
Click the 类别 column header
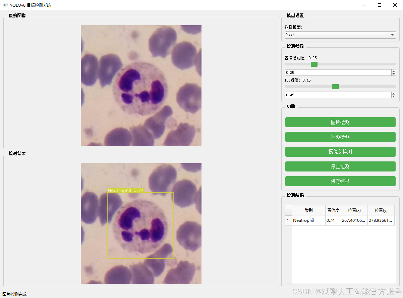tap(308, 210)
